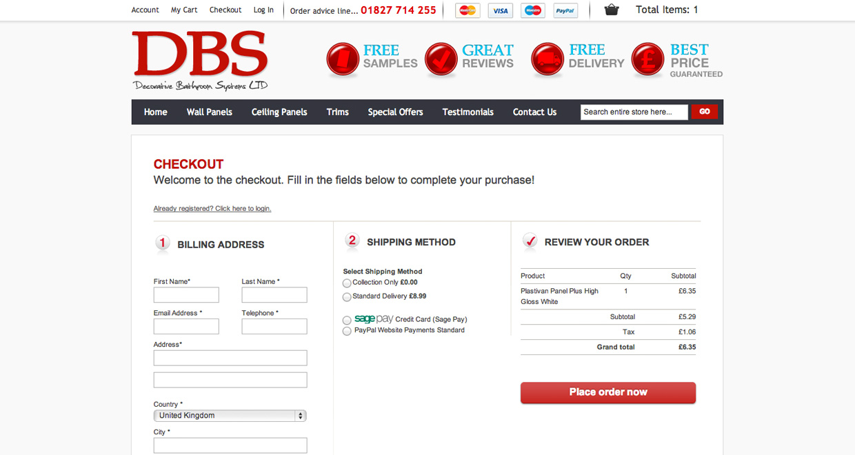Select Collection Only £0.00 shipping option
This screenshot has width=855, height=455.
click(347, 283)
